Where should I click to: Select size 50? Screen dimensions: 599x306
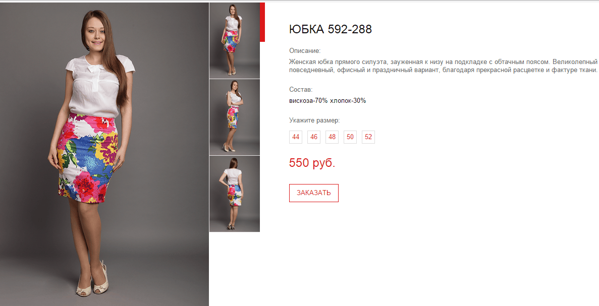(x=350, y=137)
